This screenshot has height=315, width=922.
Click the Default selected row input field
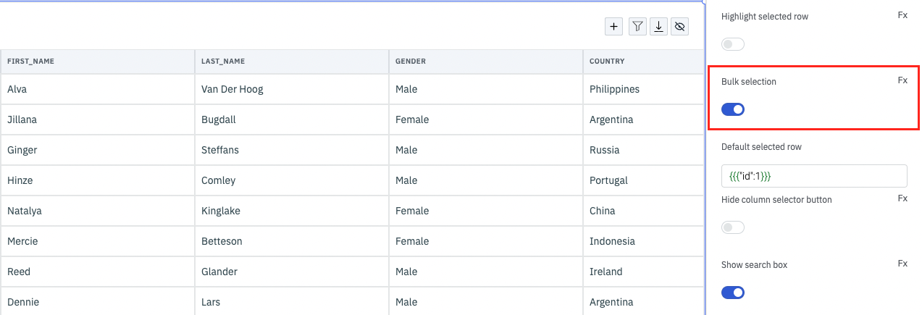[x=813, y=176]
